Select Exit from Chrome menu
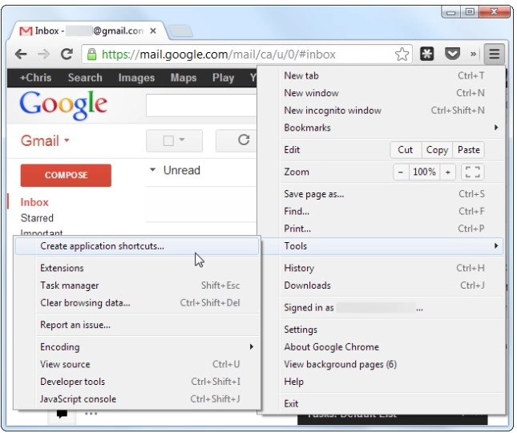 point(391,403)
